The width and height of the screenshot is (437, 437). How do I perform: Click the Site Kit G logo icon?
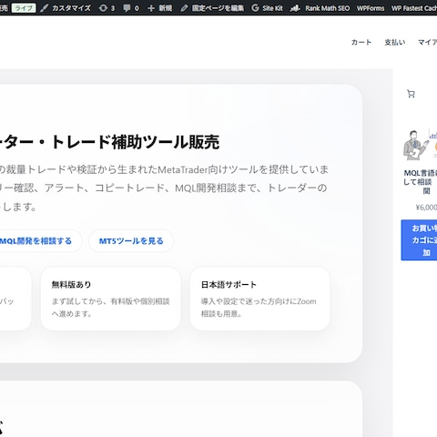coord(255,8)
